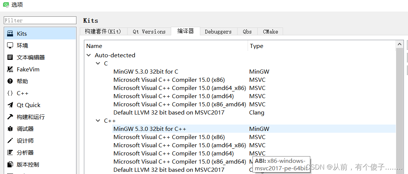408x174 pixels.
Task: Click the Filter input field
Action: 40,20
